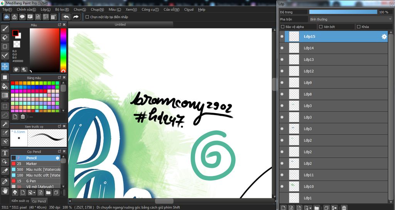The image size is (395, 210).
Task: Activate the Move tool
Action: [x=5, y=67]
